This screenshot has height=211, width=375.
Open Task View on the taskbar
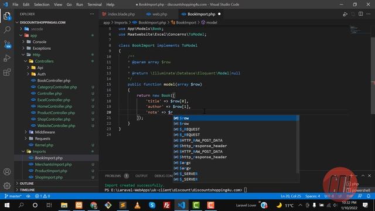click(49, 205)
